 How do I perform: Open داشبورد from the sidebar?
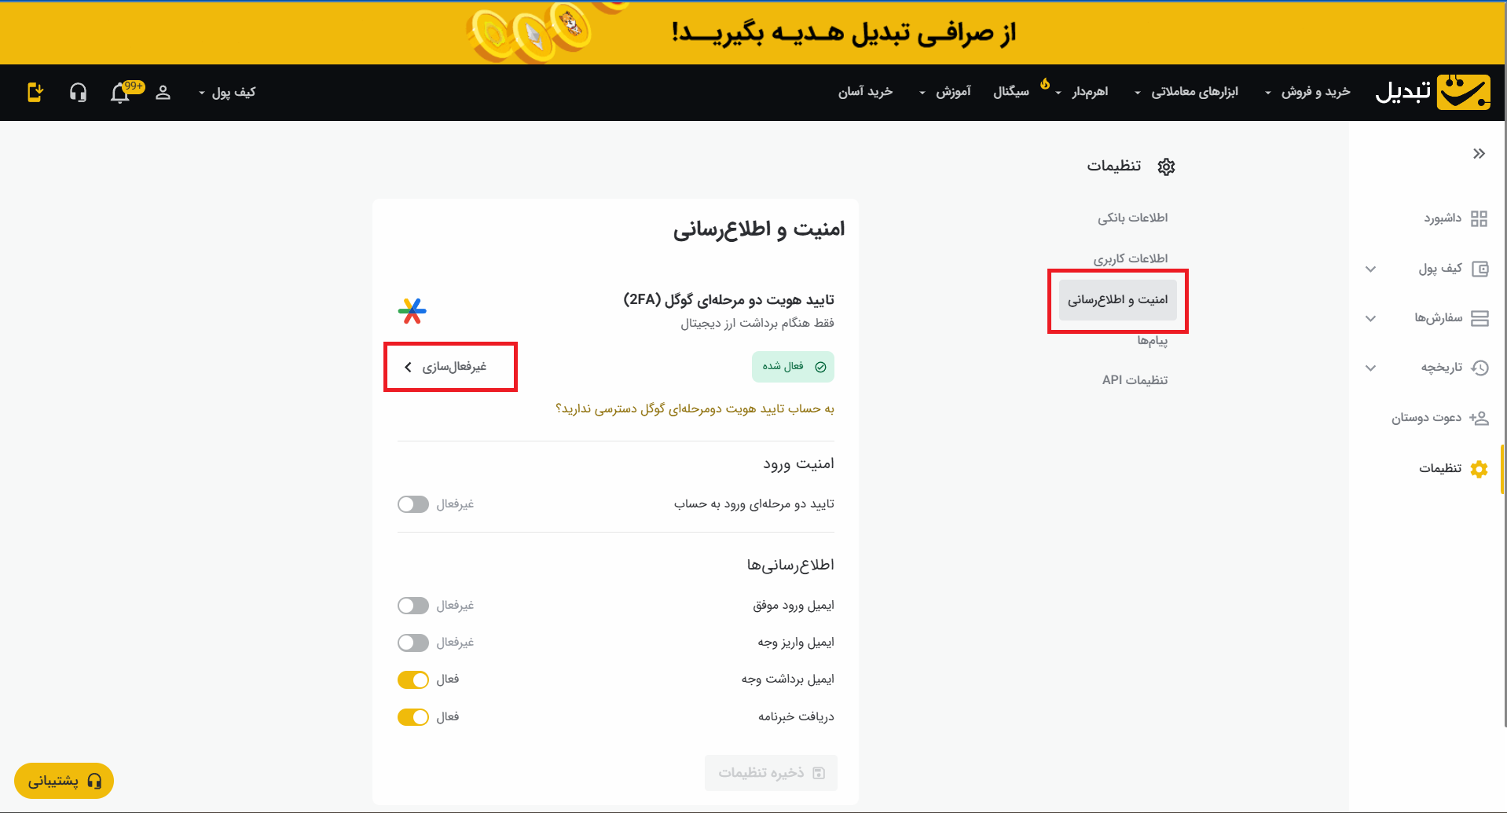pos(1454,218)
